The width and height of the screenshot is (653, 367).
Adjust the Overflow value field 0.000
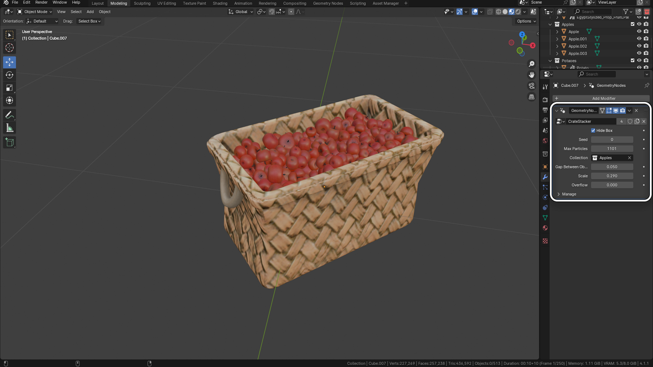(x=612, y=185)
